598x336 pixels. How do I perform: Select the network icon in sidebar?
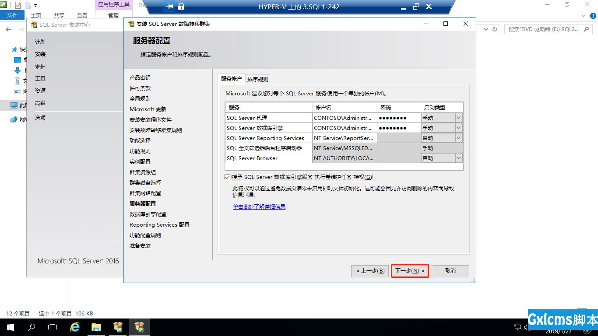(14, 119)
